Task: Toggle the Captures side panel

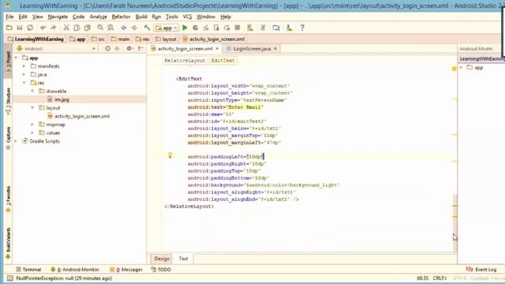Action: pyautogui.click(x=8, y=138)
